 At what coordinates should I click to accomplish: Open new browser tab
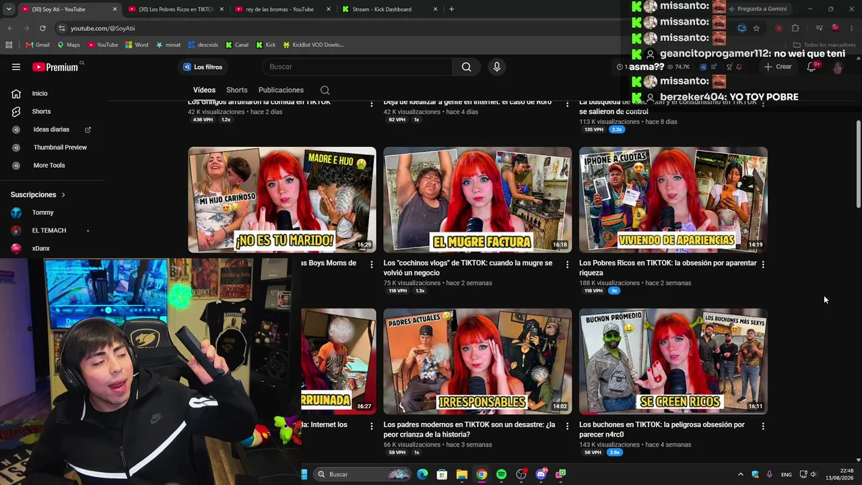click(x=451, y=9)
